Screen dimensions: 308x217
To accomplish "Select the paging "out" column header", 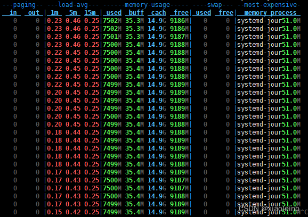I will coord(34,13).
